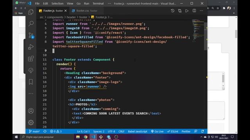The image size is (250, 140).
Task: Open Chrome from the taskbar
Action: pyautogui.click(x=86, y=137)
